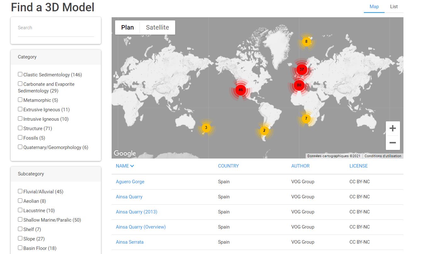Check the Structure category filter
This screenshot has height=254, width=422.
point(20,128)
